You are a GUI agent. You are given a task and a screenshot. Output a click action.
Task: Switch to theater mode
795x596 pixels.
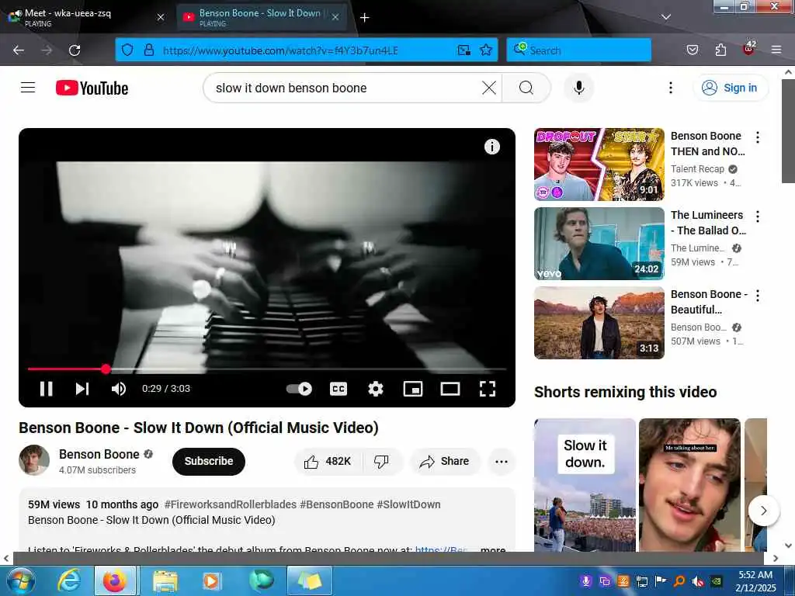[x=450, y=389]
